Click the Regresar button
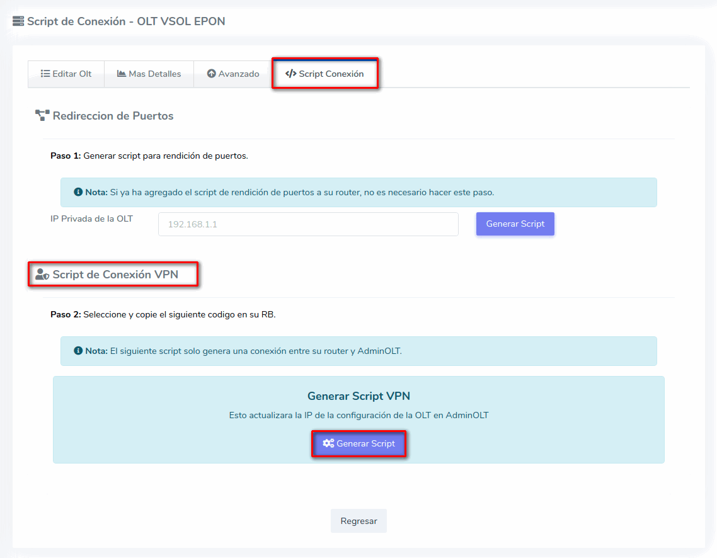Image resolution: width=717 pixels, height=558 pixels. pos(358,521)
